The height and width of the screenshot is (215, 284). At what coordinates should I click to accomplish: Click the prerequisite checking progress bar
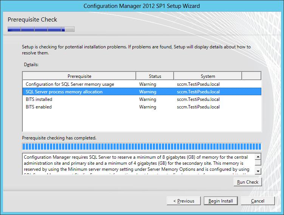pos(142,146)
